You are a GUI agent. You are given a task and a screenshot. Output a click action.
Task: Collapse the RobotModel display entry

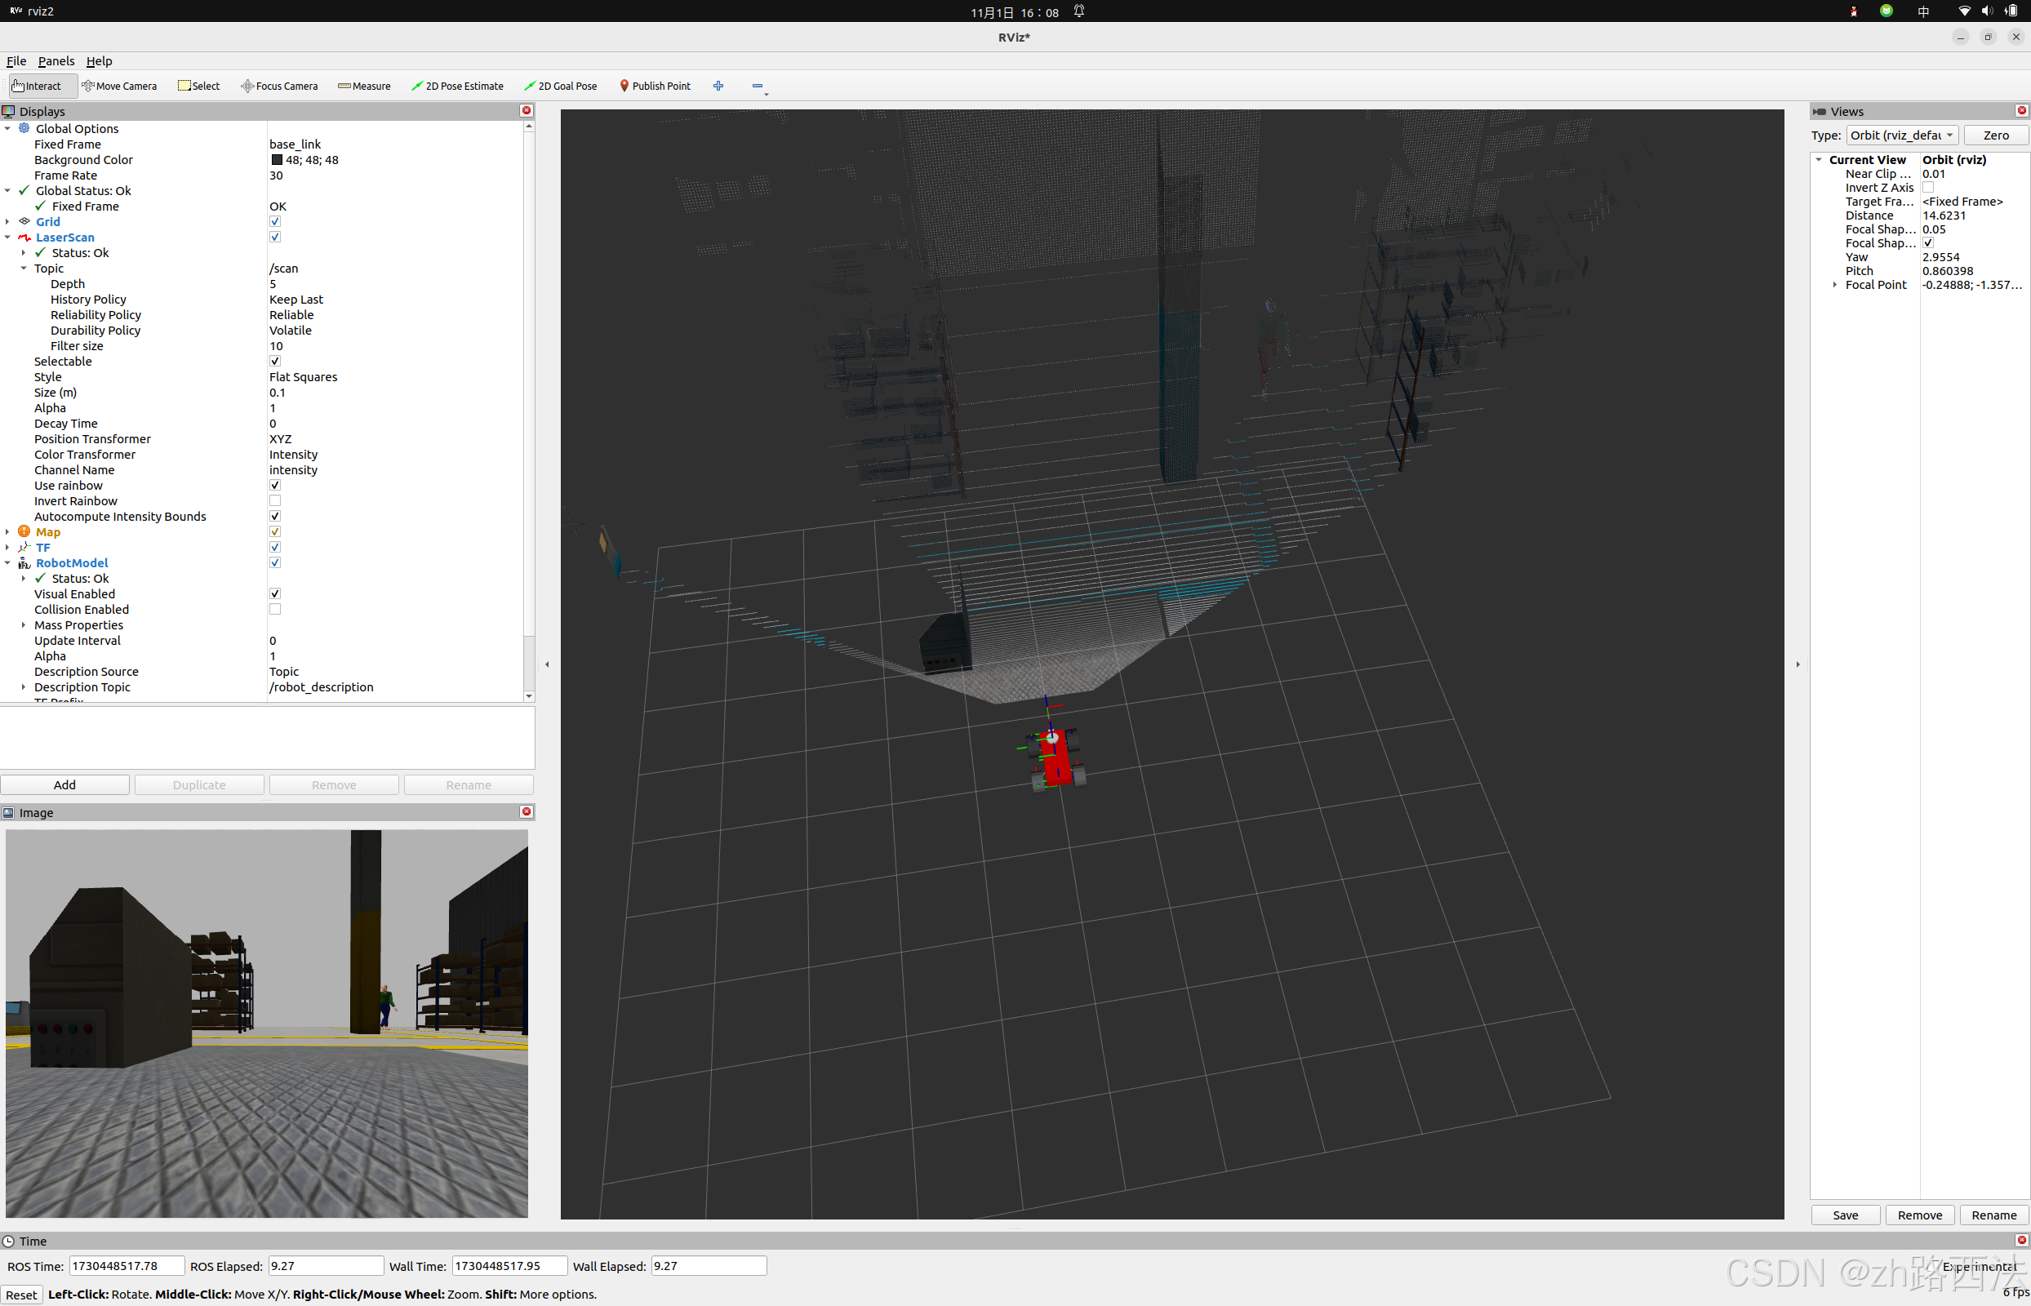click(x=7, y=563)
